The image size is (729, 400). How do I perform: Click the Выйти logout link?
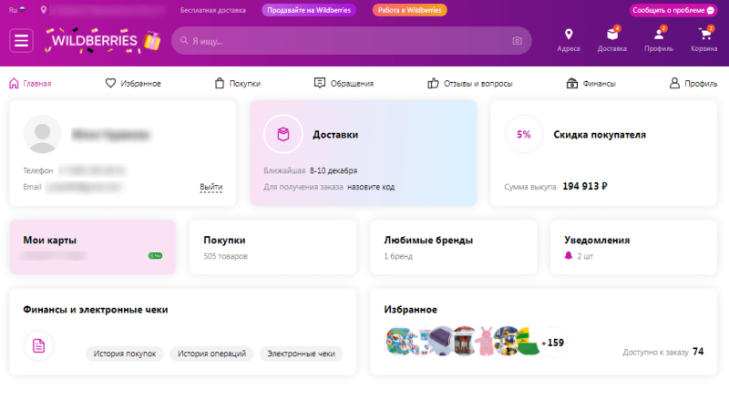point(211,187)
